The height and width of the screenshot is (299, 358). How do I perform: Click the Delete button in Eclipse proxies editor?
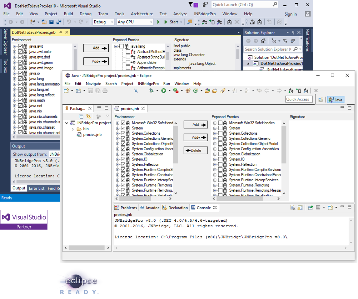(x=196, y=150)
